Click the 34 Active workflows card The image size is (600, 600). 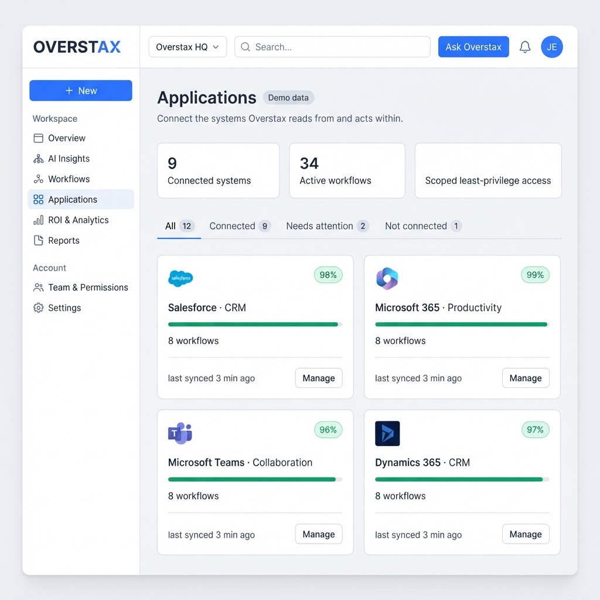pos(347,171)
